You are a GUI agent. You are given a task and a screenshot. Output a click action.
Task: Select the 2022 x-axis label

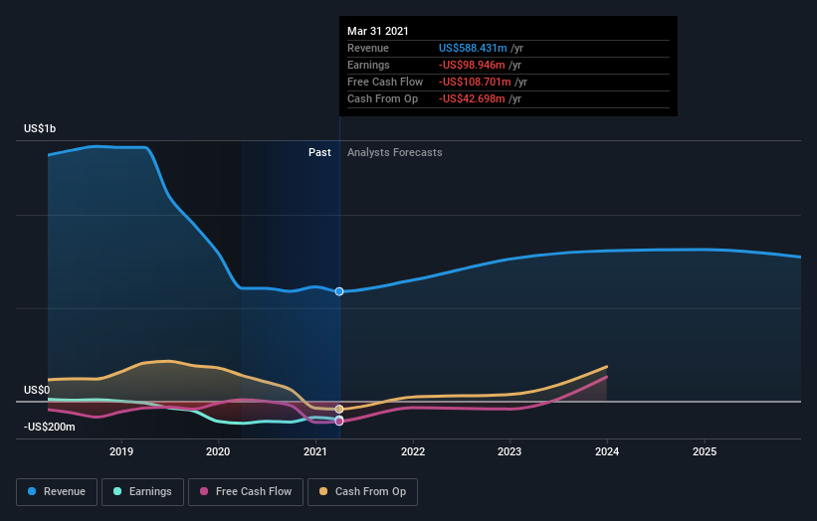click(x=413, y=451)
